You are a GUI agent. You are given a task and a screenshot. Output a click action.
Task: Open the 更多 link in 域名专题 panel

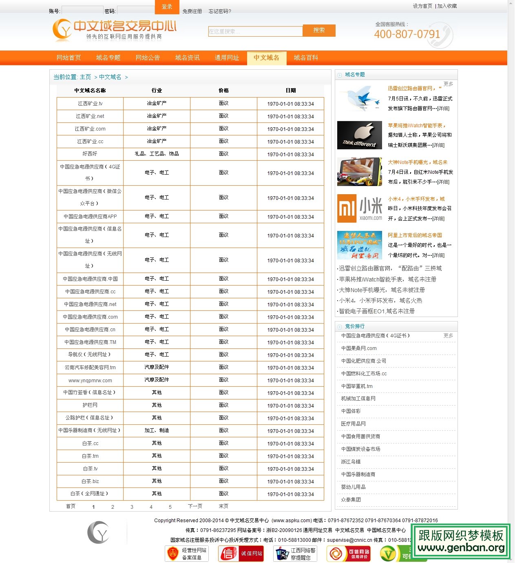449,84
